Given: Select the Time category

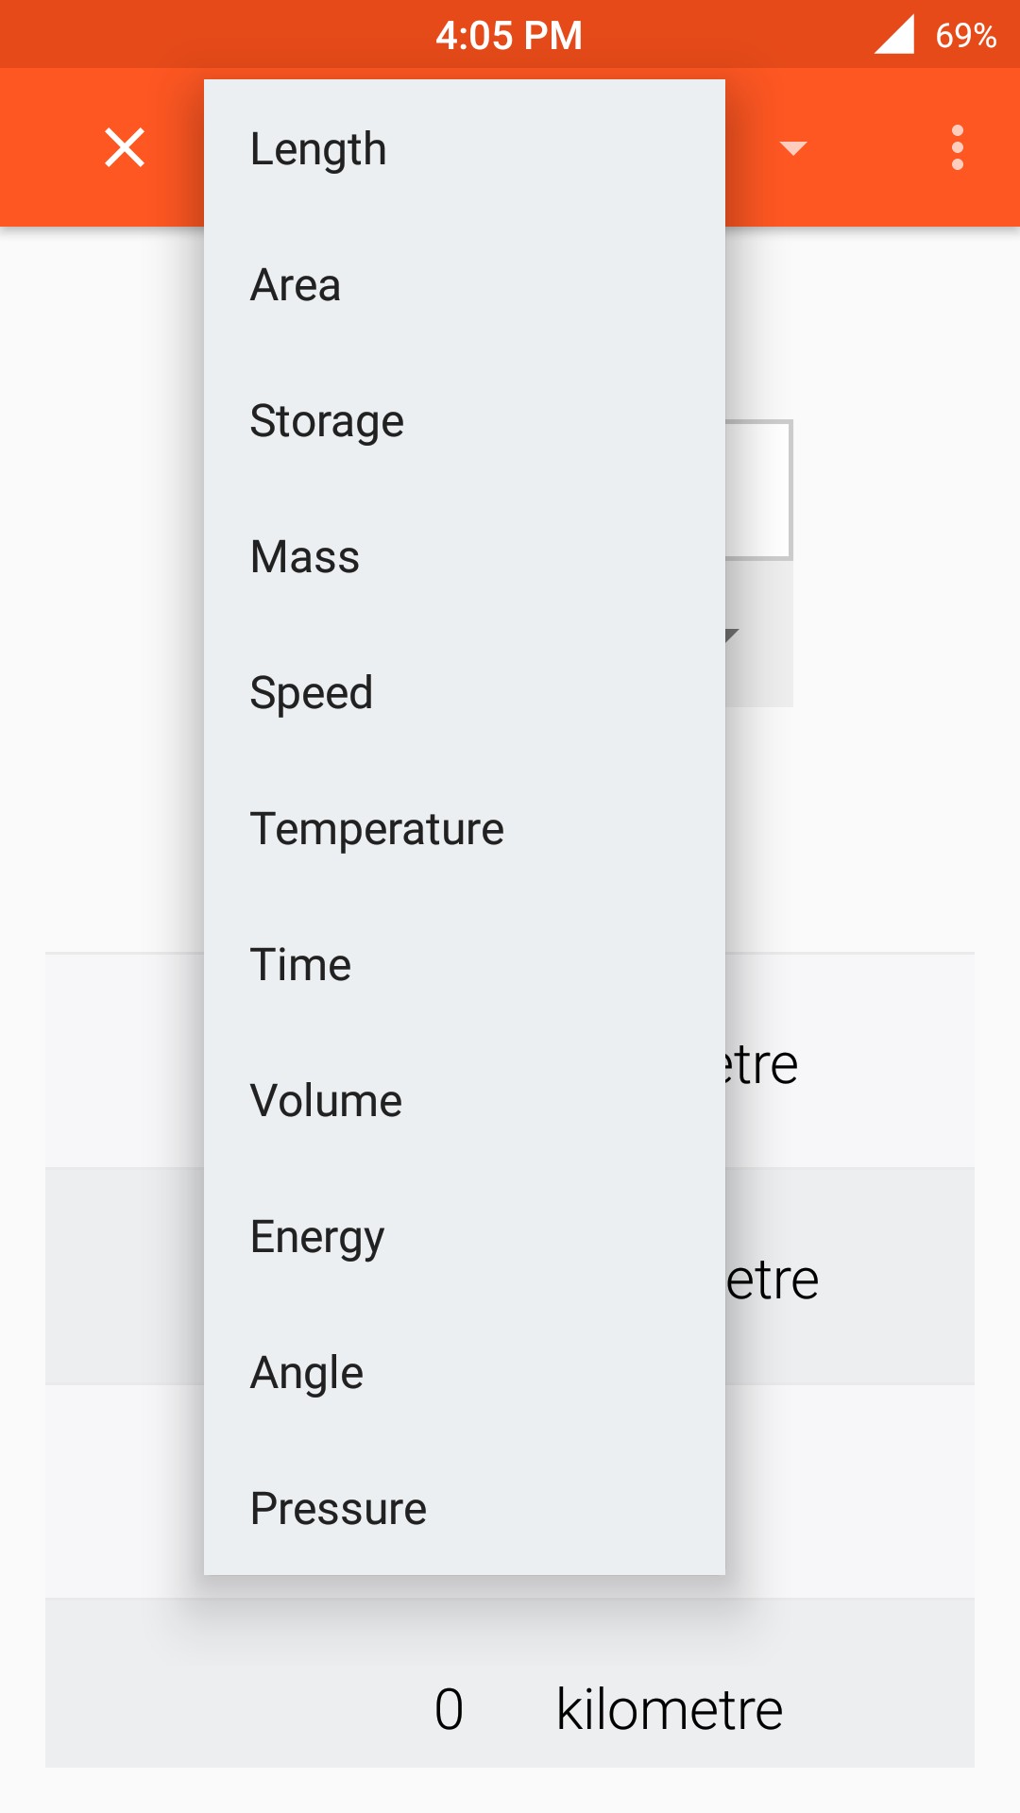Looking at the screenshot, I should [465, 965].
